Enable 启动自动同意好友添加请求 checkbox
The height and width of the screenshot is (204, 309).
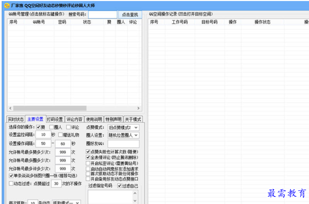pyautogui.click(x=88, y=169)
